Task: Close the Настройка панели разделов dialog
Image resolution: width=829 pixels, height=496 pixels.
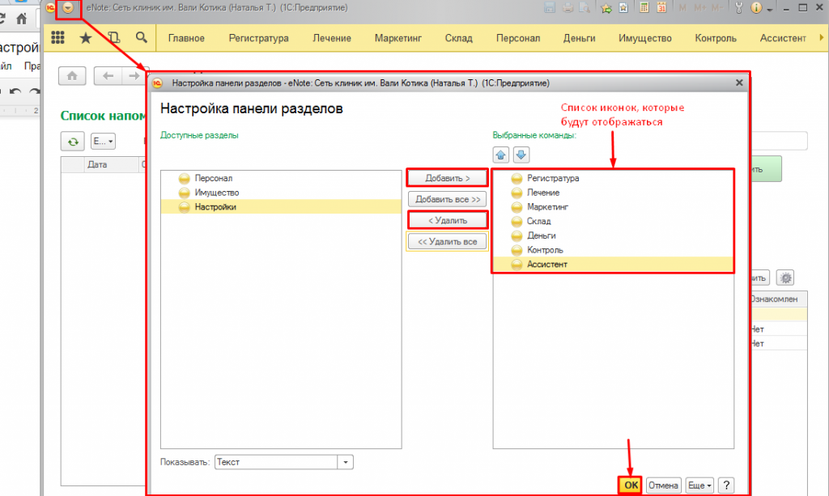Action: (x=739, y=83)
